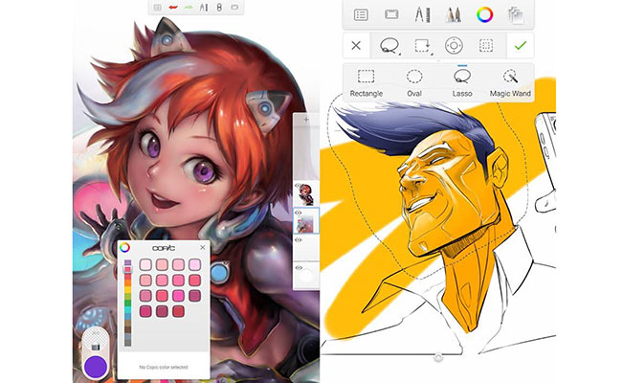Screen dimensions: 622x383
Task: Select the nudge selection puck icon
Action: pos(454,46)
